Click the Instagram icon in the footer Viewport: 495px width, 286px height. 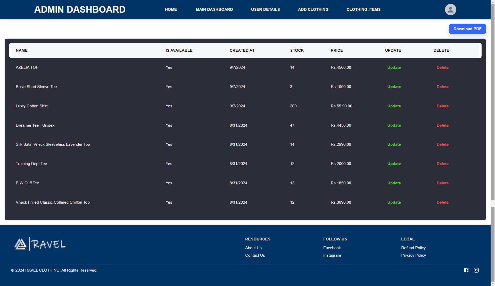tap(476, 270)
